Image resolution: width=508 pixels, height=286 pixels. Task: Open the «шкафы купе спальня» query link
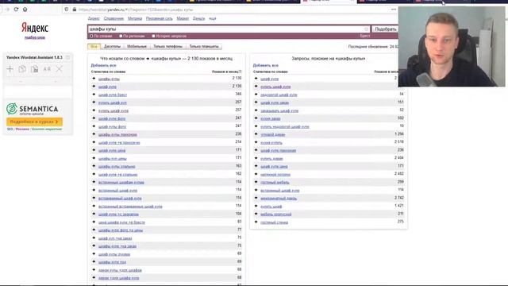(x=117, y=166)
